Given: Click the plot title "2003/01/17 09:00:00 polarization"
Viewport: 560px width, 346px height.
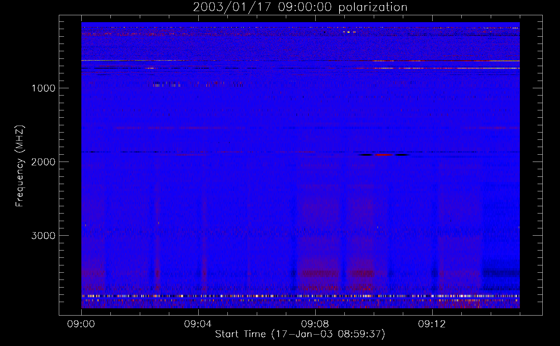Looking at the screenshot, I should pyautogui.click(x=300, y=7).
